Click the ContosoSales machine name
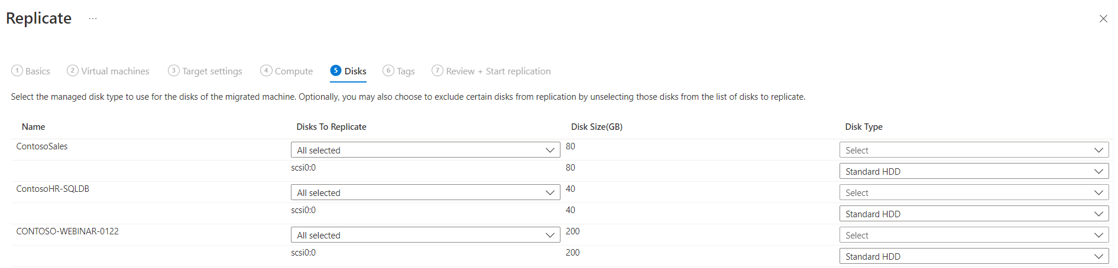The height and width of the screenshot is (268, 1118). [x=42, y=146]
